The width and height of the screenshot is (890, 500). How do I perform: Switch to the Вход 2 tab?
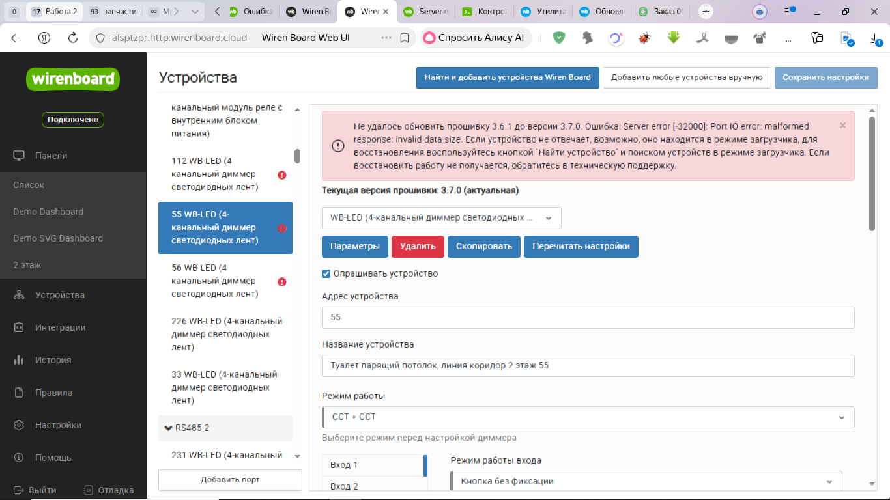click(x=344, y=486)
